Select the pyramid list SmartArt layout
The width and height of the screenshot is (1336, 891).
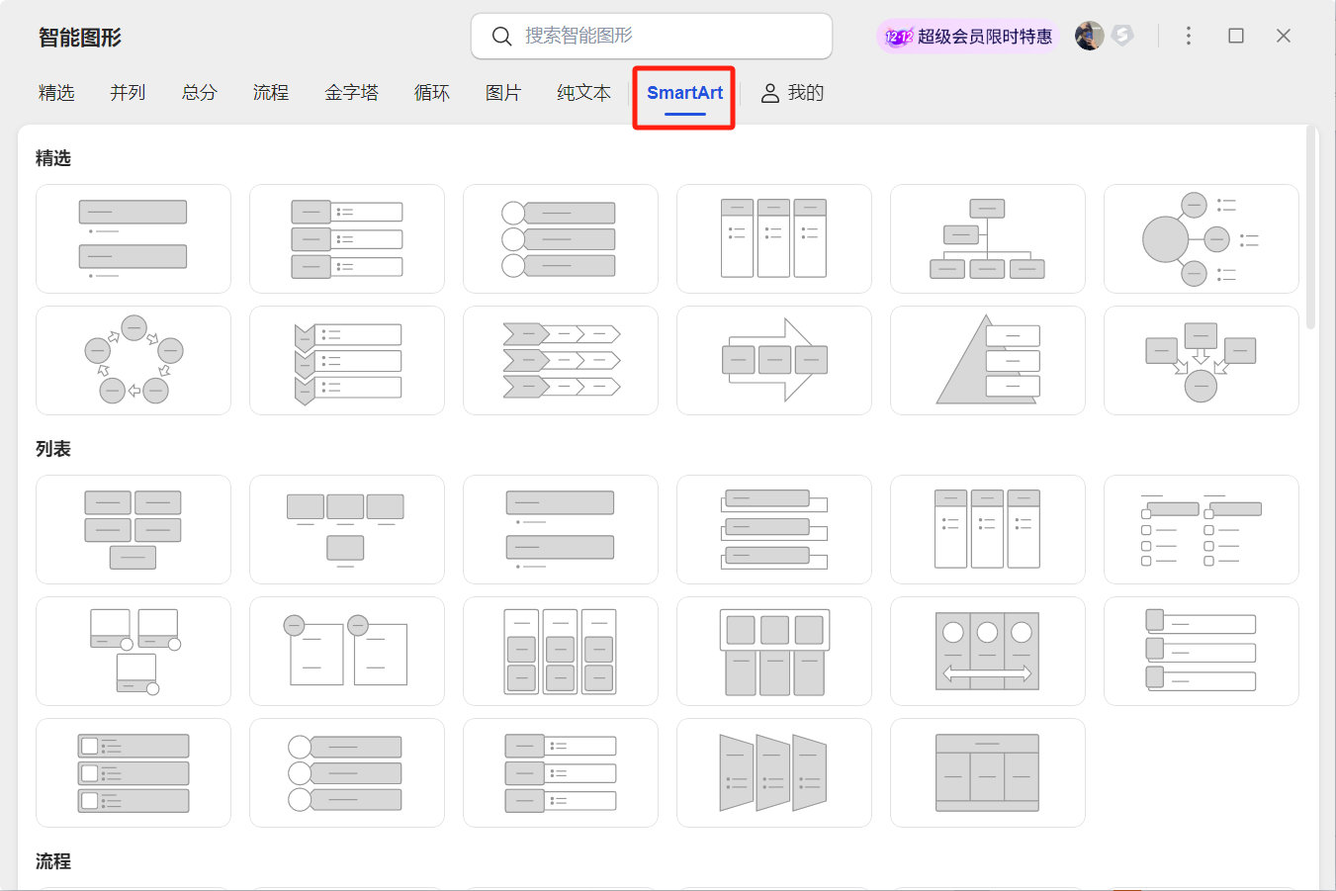[x=987, y=360]
